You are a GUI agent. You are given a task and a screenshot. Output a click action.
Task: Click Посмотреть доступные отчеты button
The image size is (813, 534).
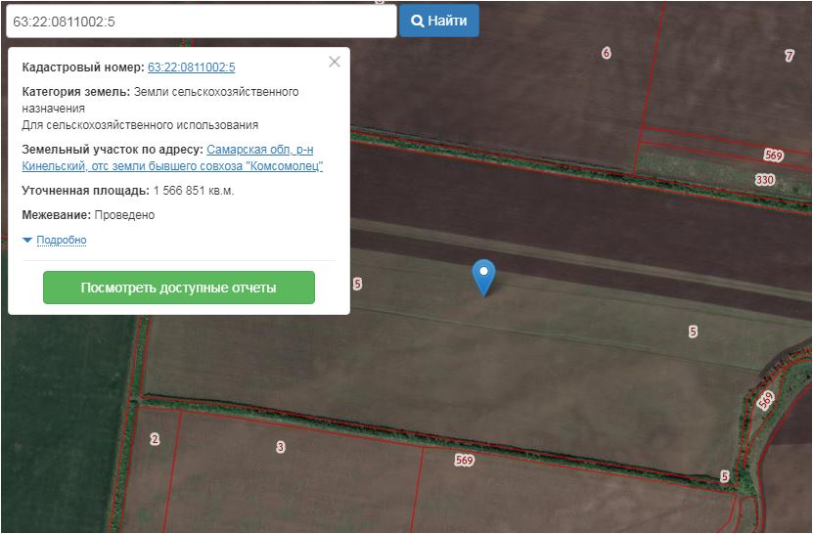[179, 288]
